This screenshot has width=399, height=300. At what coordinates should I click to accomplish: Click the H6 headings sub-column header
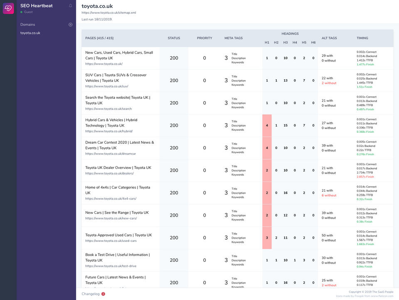click(x=313, y=42)
